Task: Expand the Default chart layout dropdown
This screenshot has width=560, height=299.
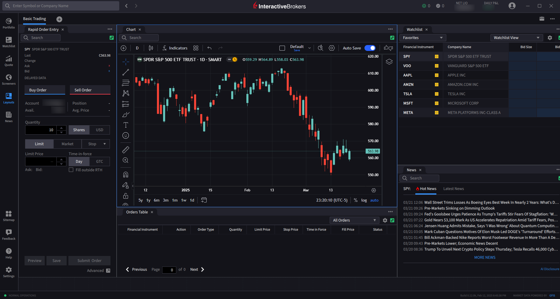Action: click(x=310, y=48)
